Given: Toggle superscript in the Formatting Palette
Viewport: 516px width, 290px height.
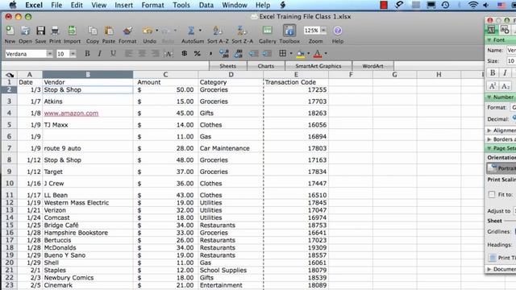Looking at the screenshot, I should 493,86.
